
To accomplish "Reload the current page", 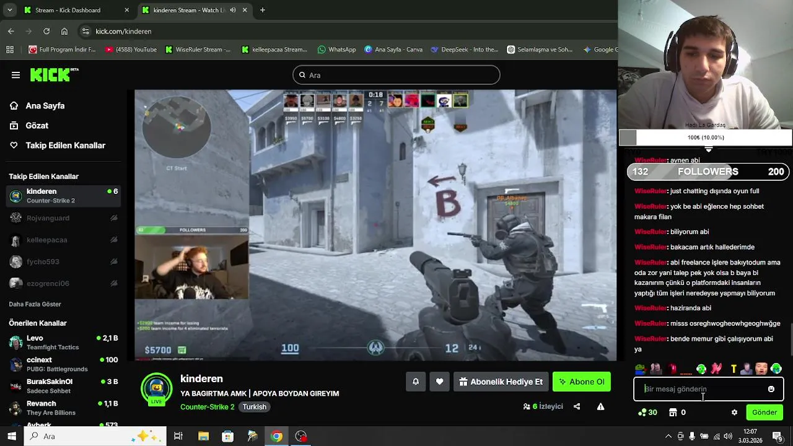I will pyautogui.click(x=46, y=31).
